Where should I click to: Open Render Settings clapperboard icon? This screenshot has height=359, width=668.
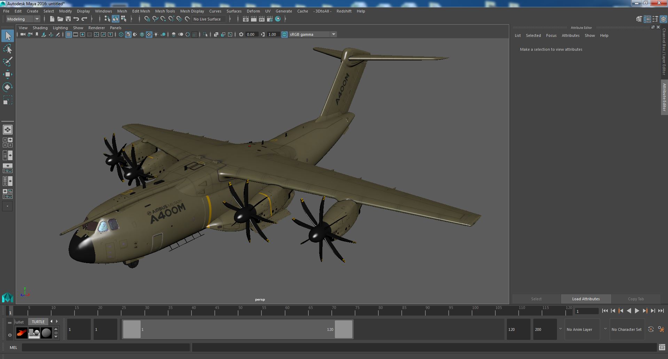270,19
